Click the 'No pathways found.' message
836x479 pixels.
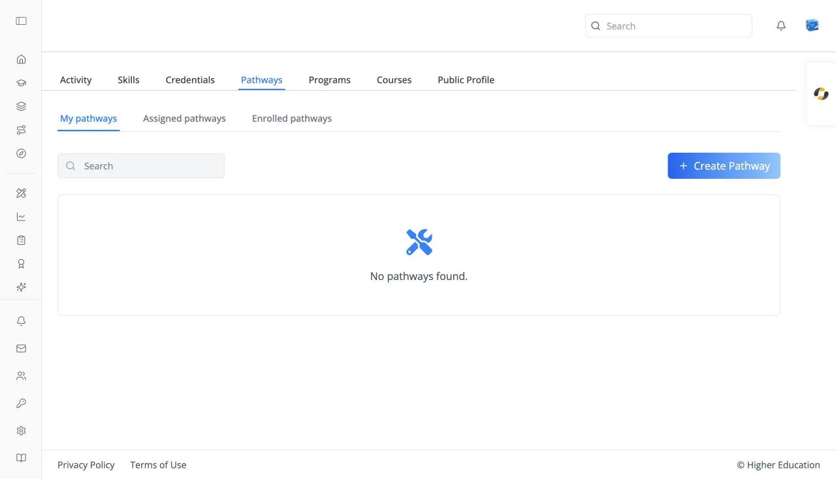(x=419, y=276)
